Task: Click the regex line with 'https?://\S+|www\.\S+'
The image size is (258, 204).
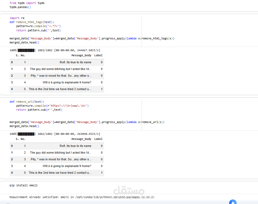Action: click(52, 106)
